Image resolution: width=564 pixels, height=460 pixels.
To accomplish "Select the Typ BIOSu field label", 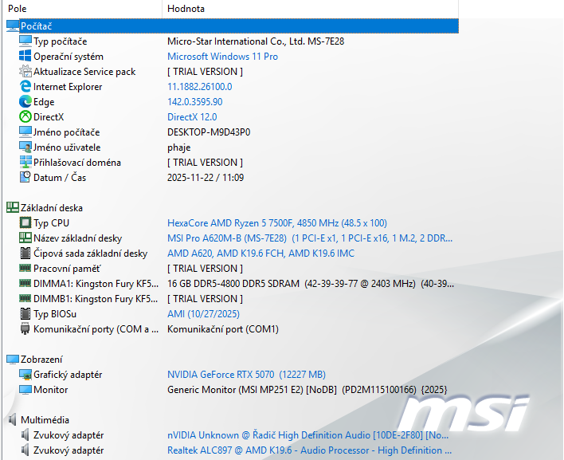I will click(55, 314).
